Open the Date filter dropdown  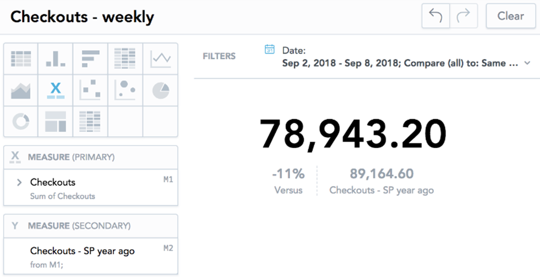tap(527, 63)
